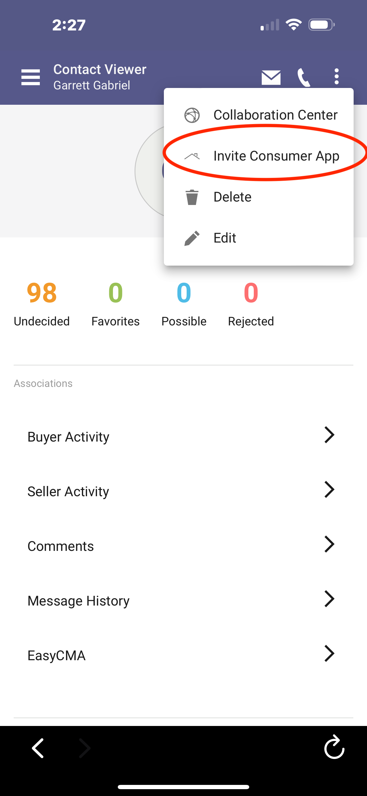This screenshot has width=367, height=796.
Task: Select Delete from the overflow menu
Action: (259, 197)
